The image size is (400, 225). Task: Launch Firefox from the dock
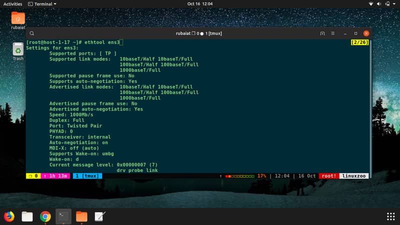pyautogui.click(x=9, y=216)
